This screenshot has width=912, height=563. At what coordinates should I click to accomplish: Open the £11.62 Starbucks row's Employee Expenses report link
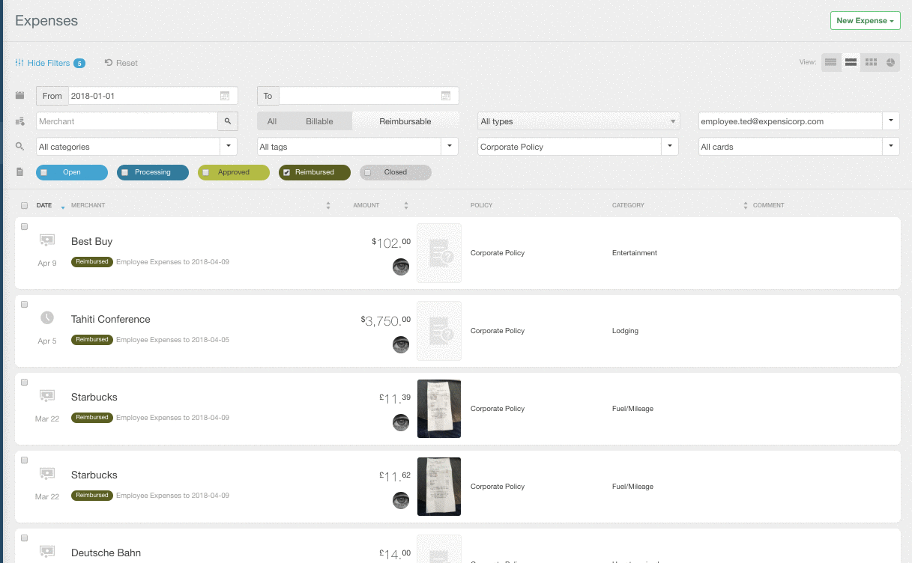tap(172, 496)
